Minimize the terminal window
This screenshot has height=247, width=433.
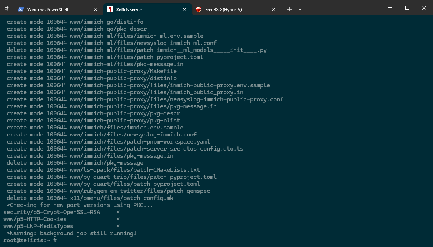[390, 8]
